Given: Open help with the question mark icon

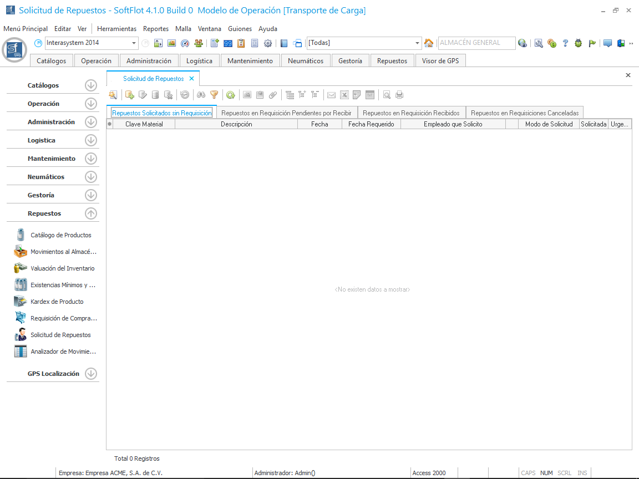Looking at the screenshot, I should (x=565, y=43).
